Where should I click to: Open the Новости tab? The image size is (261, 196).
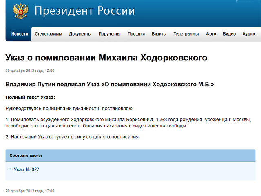(20, 34)
